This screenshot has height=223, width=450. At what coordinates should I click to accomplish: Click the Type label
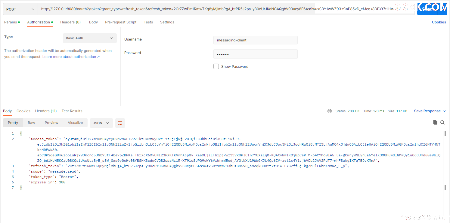pos(8,37)
